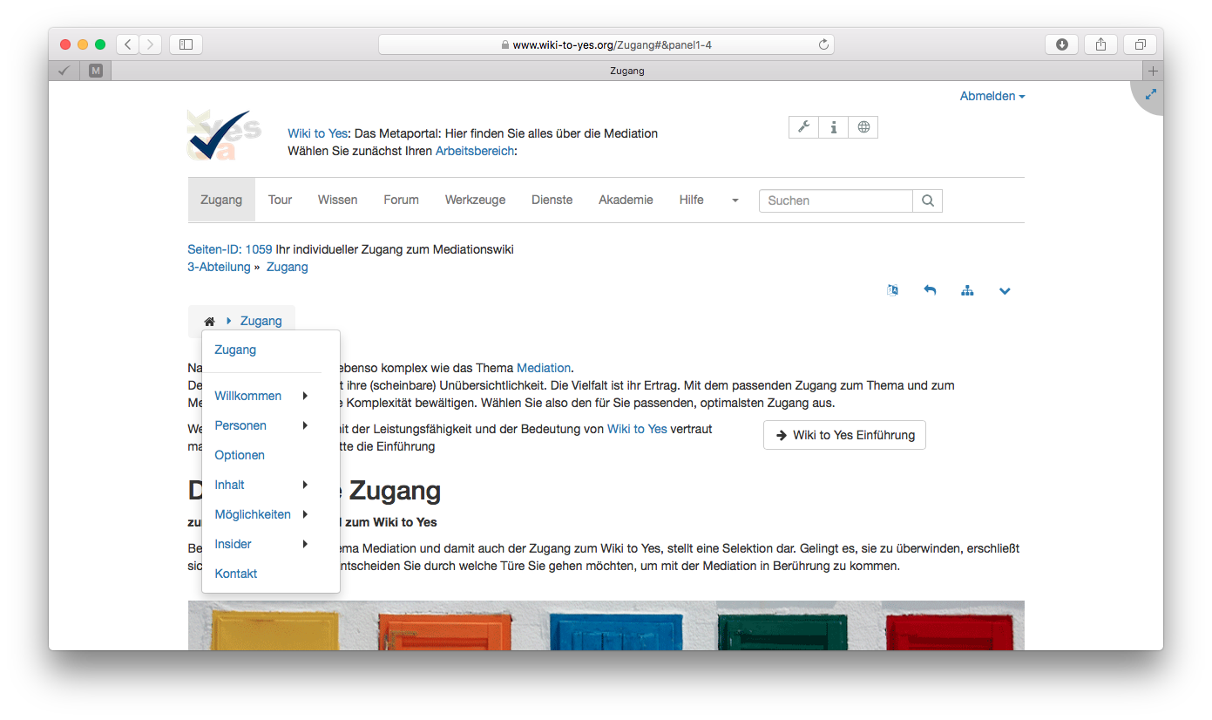Expand the navbar overflow caret
Screen dimensions: 1212x720
735,200
